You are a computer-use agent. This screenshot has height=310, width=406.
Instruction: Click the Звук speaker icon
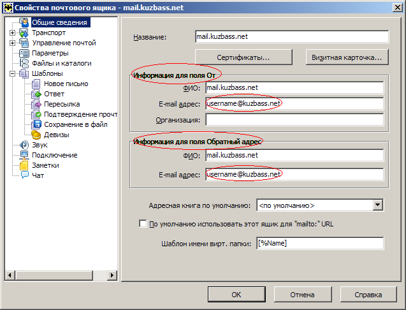pyautogui.click(x=24, y=145)
